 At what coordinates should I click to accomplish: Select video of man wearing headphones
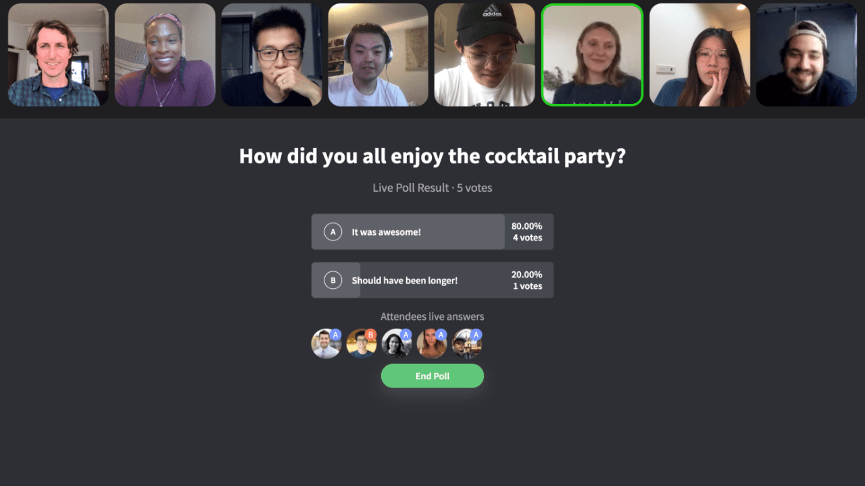[378, 55]
